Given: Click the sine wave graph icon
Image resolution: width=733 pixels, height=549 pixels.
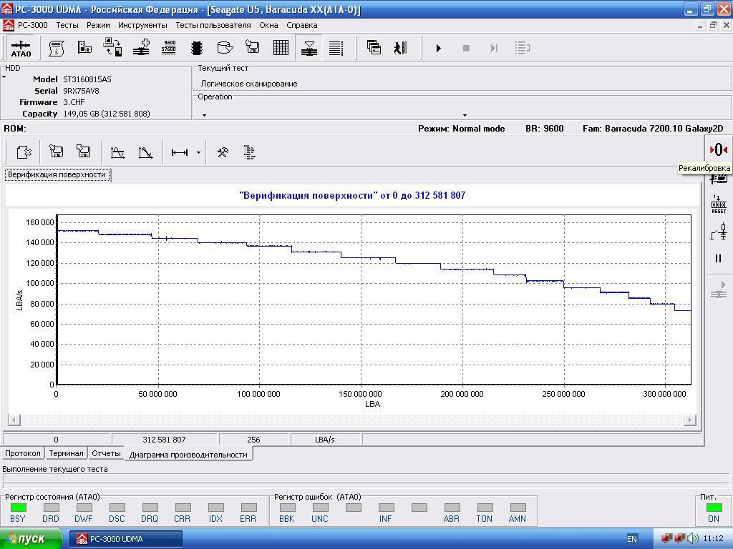Looking at the screenshot, I should point(117,152).
